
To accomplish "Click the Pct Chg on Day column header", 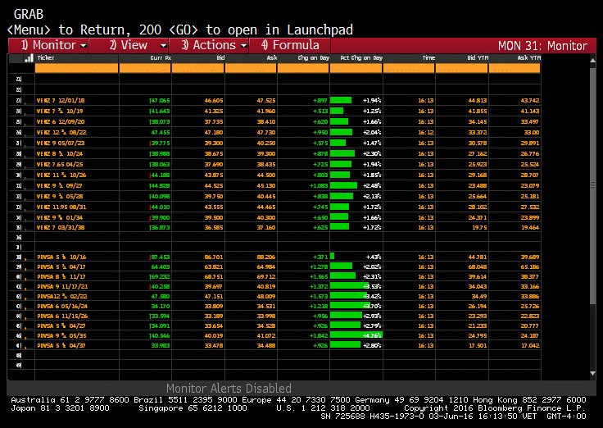I will pyautogui.click(x=361, y=58).
